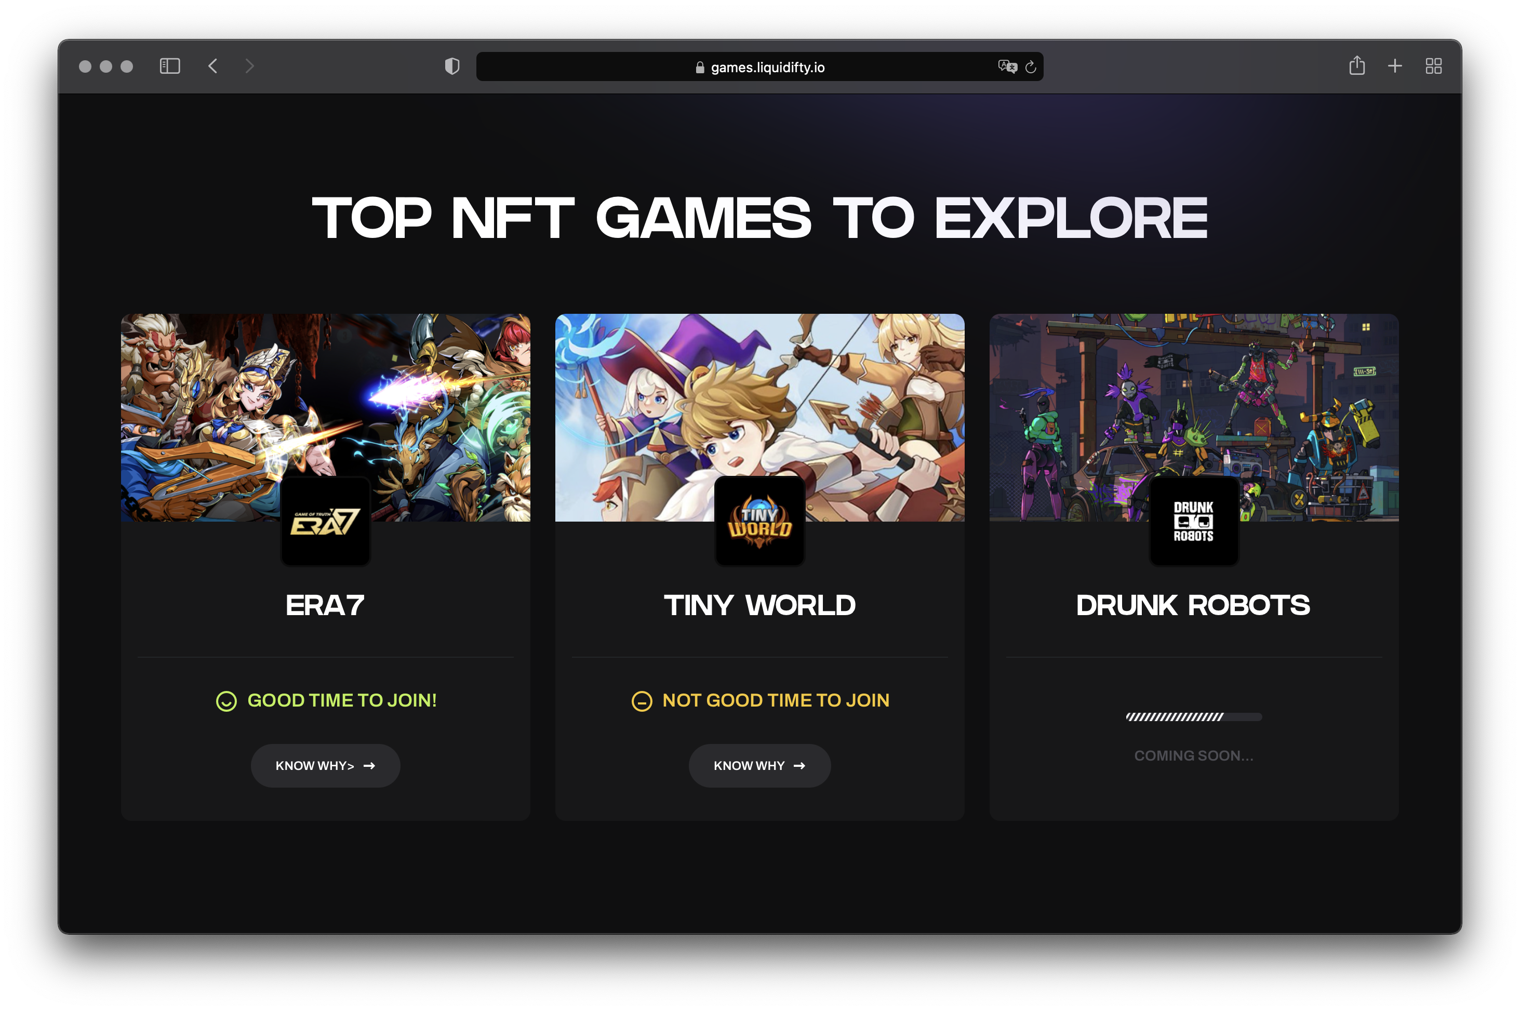This screenshot has width=1520, height=1011.
Task: Open the privacy shield report icon
Action: click(x=452, y=66)
